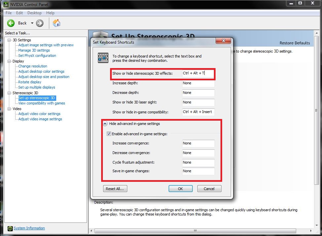Select the Cycle frustum adjustment field
The width and height of the screenshot is (322, 236).
(198, 163)
